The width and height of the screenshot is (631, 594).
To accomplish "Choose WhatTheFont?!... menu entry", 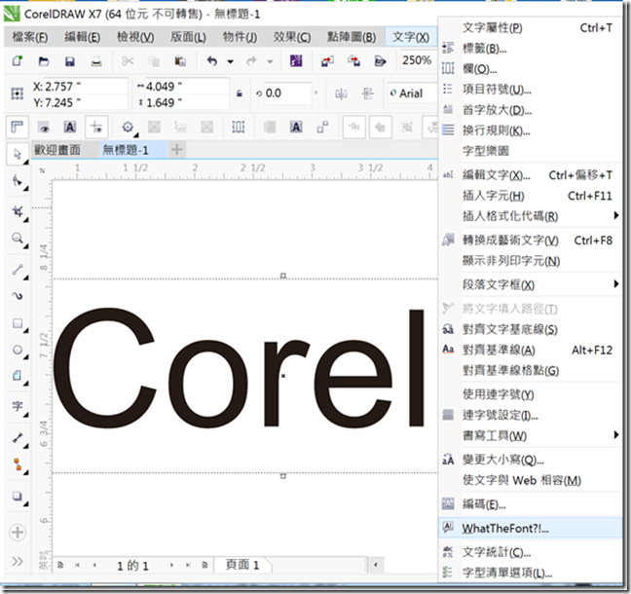I will (531, 528).
